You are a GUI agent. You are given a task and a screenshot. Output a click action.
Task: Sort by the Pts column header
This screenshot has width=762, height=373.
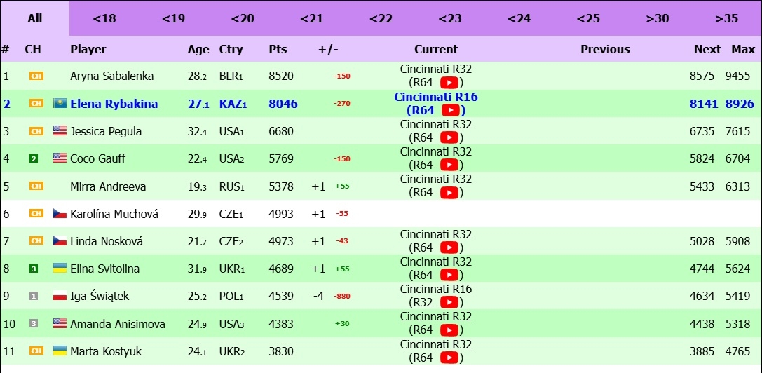[x=278, y=49]
